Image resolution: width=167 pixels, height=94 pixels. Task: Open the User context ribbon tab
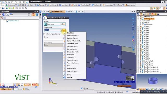pyautogui.click(x=130, y=5)
